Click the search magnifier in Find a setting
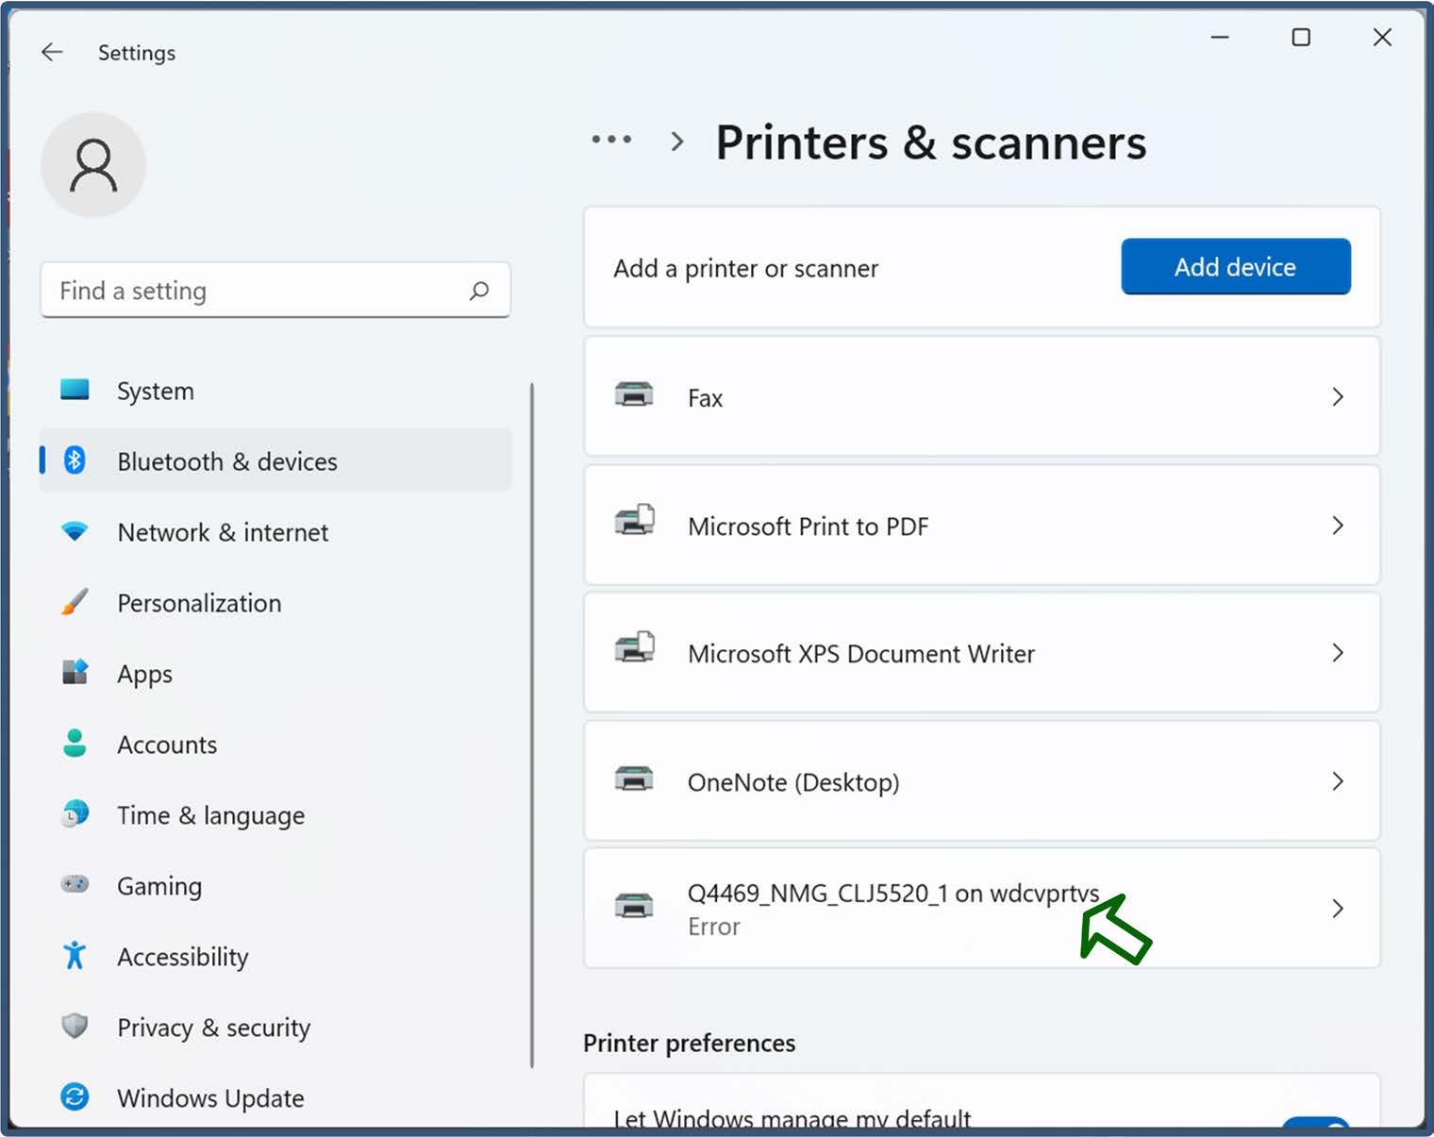 point(479,291)
